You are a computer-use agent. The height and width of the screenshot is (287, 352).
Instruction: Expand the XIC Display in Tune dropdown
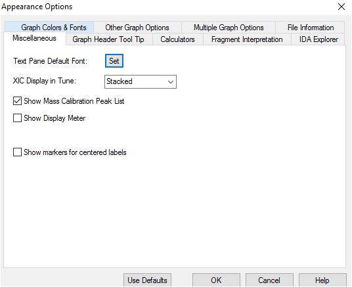141,81
